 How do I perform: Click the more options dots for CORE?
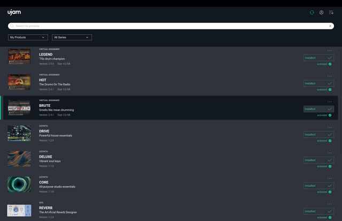[329, 179]
